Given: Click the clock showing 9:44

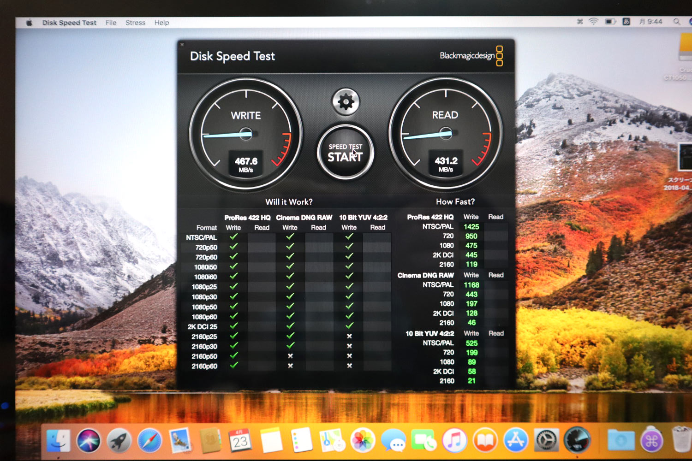Looking at the screenshot, I should 650,22.
